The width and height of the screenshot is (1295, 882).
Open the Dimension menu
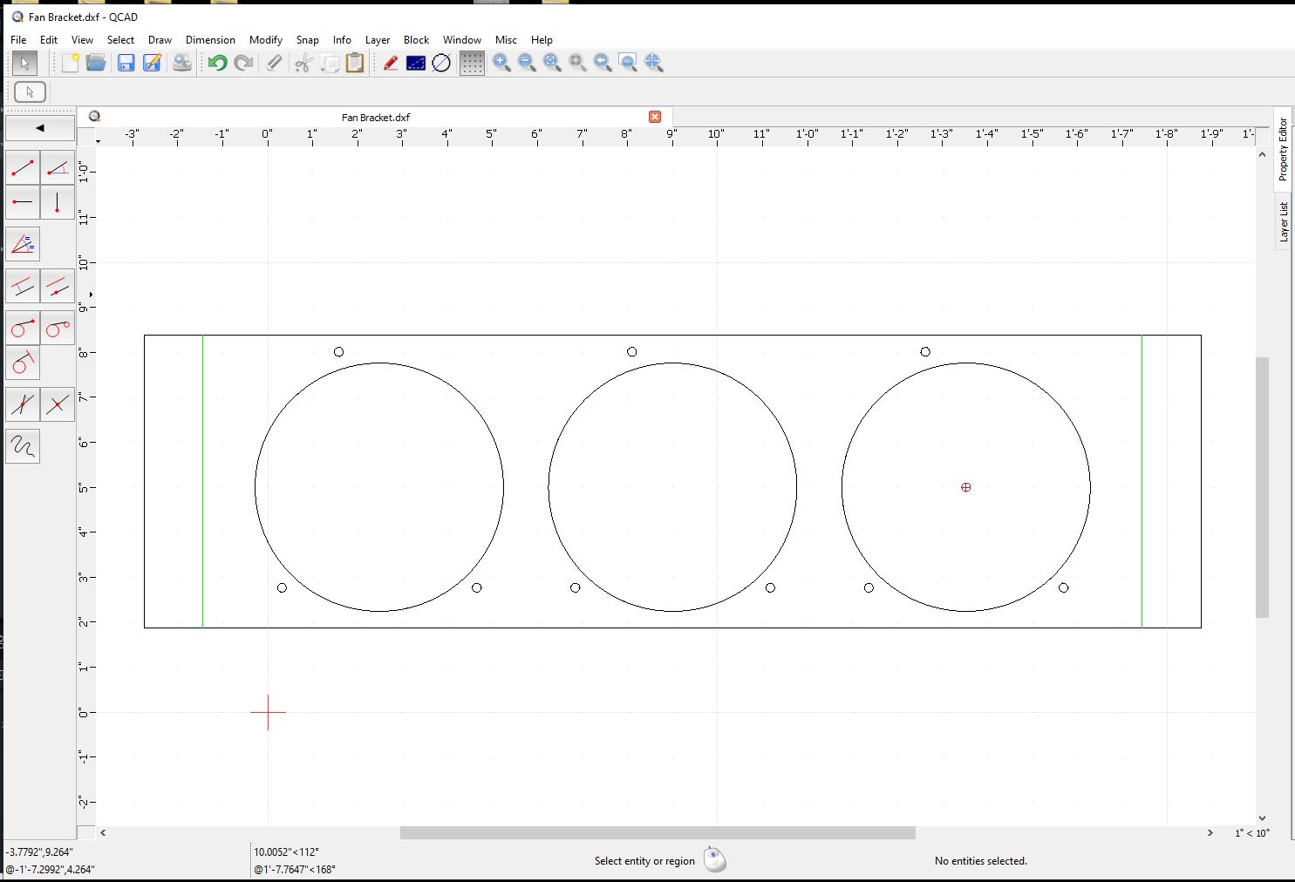210,40
